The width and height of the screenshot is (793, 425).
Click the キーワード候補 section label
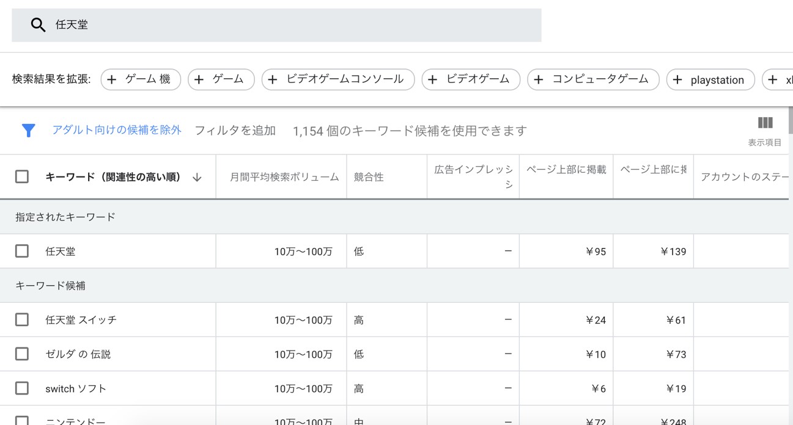pyautogui.click(x=50, y=286)
